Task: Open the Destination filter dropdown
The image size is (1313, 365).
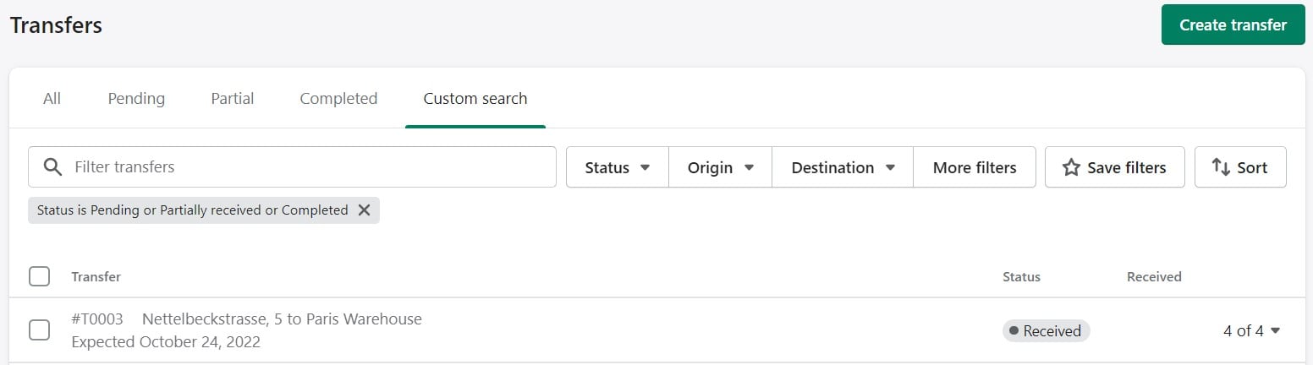Action: pyautogui.click(x=843, y=167)
